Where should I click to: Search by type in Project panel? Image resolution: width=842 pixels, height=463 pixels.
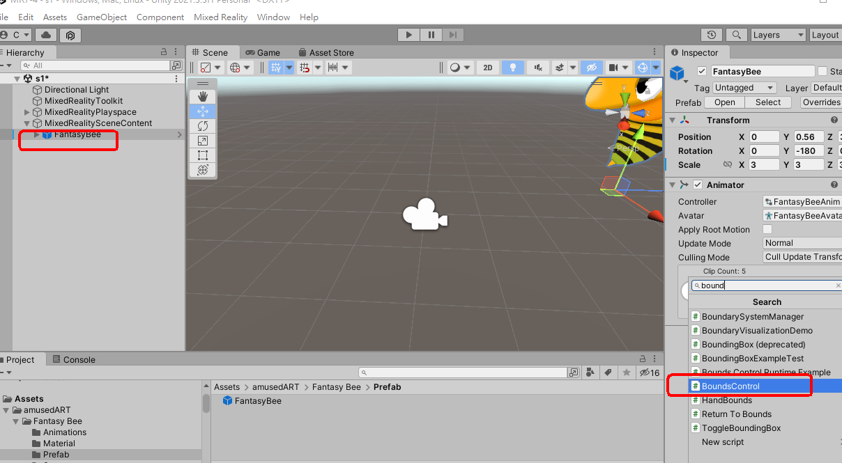[x=590, y=372]
